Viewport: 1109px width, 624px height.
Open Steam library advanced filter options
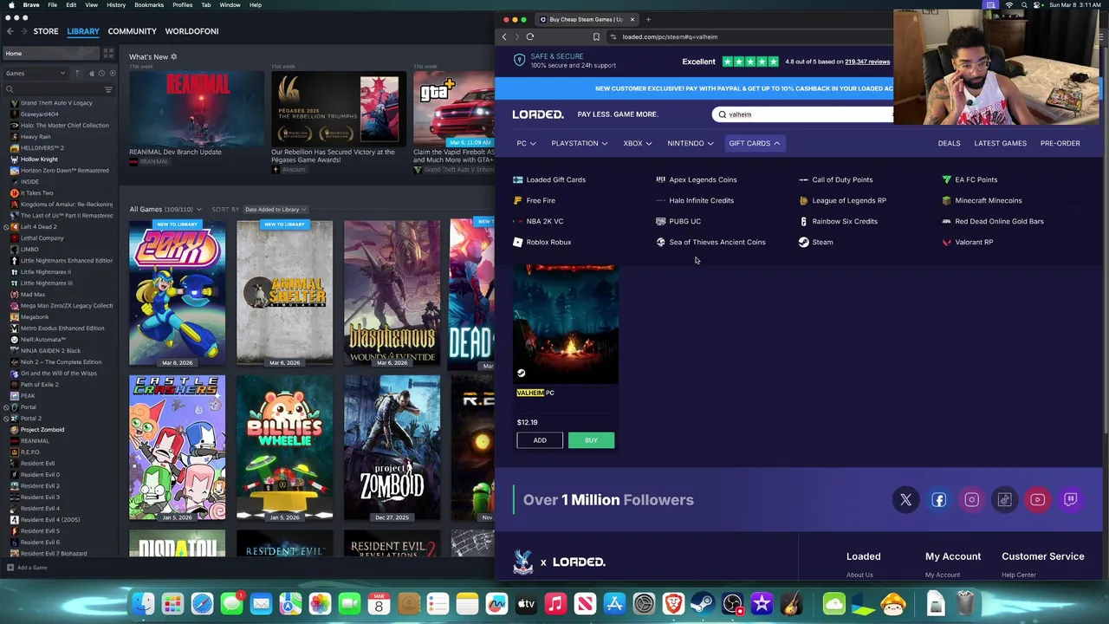tap(108, 89)
